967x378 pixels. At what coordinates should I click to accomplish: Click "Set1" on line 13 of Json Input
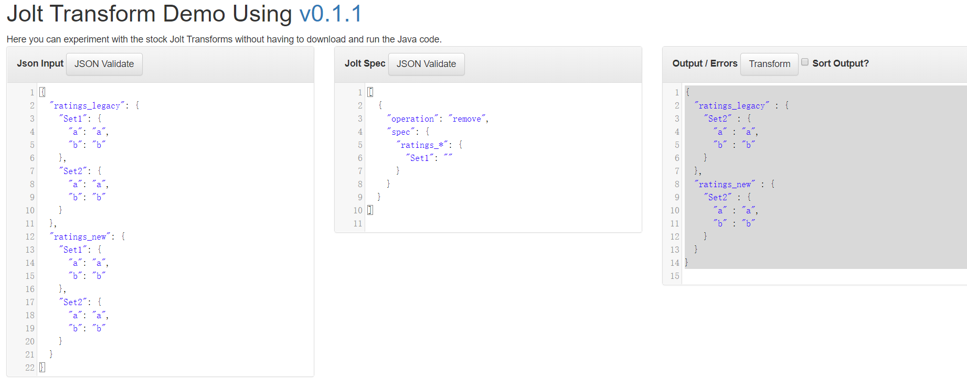(x=73, y=250)
